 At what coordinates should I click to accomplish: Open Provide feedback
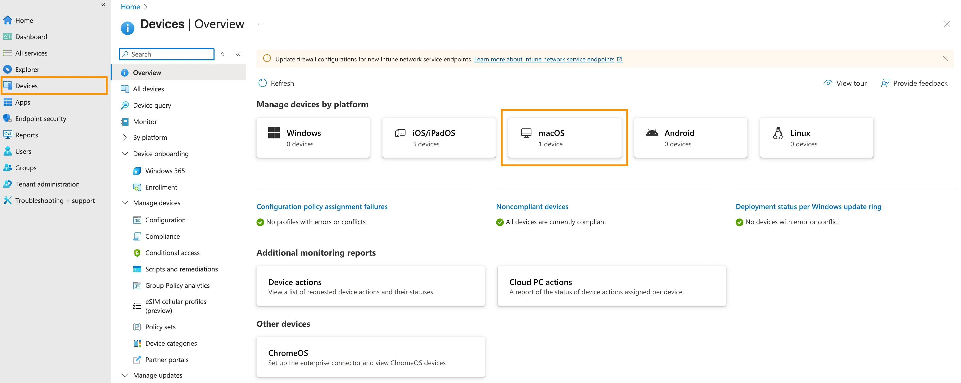point(914,83)
